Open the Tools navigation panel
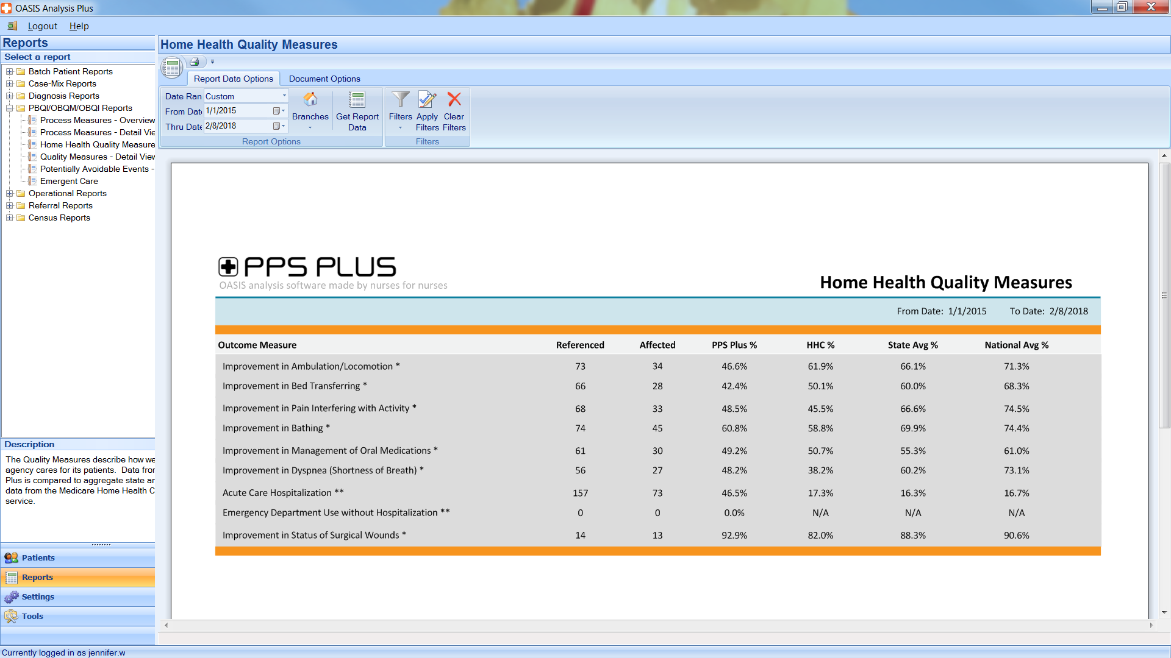 [32, 616]
